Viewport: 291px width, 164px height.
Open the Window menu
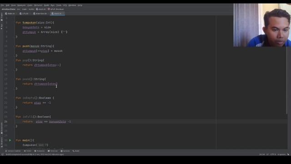[72, 5]
